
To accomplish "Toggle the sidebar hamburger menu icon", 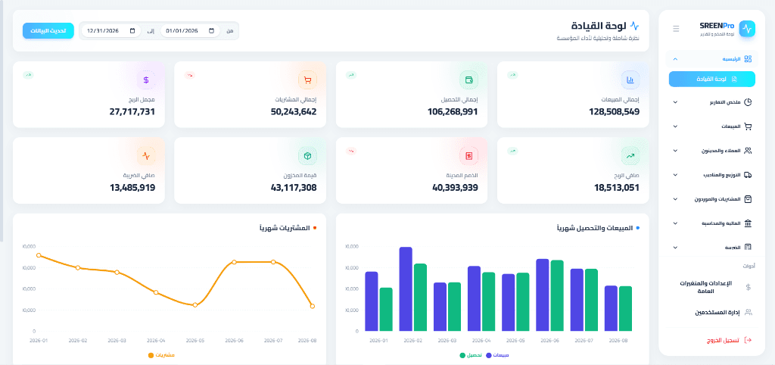I will pyautogui.click(x=676, y=29).
